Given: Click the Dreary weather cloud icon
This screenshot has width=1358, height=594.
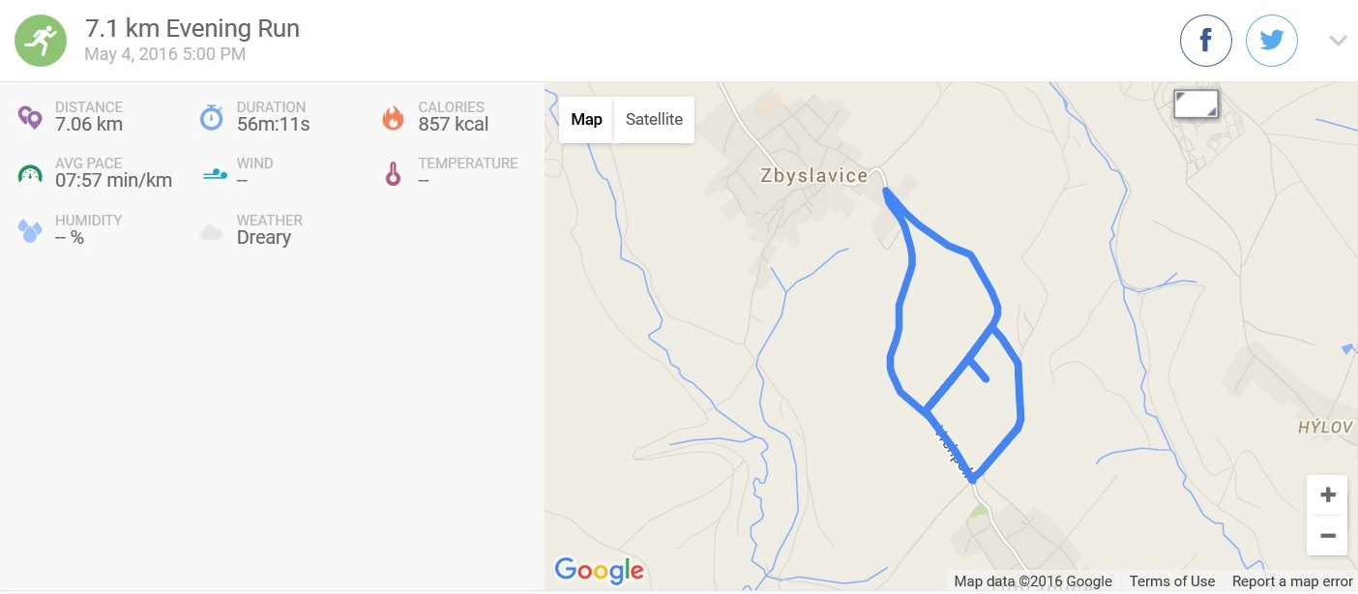Looking at the screenshot, I should [x=212, y=232].
